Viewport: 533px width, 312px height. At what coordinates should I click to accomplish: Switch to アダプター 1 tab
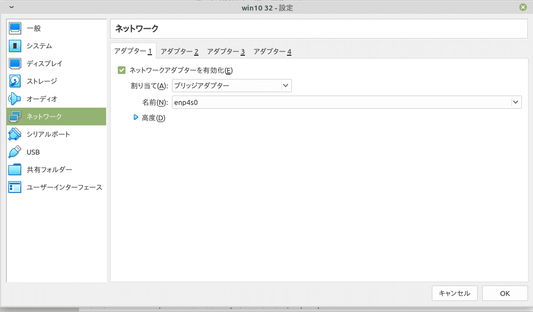click(x=133, y=51)
